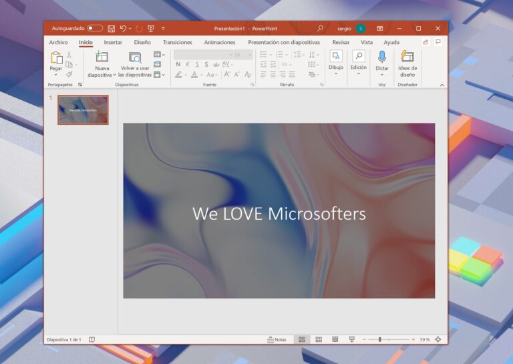Expand the Nueva diapositiva dropdown arrow
The width and height of the screenshot is (513, 364).
[x=114, y=75]
